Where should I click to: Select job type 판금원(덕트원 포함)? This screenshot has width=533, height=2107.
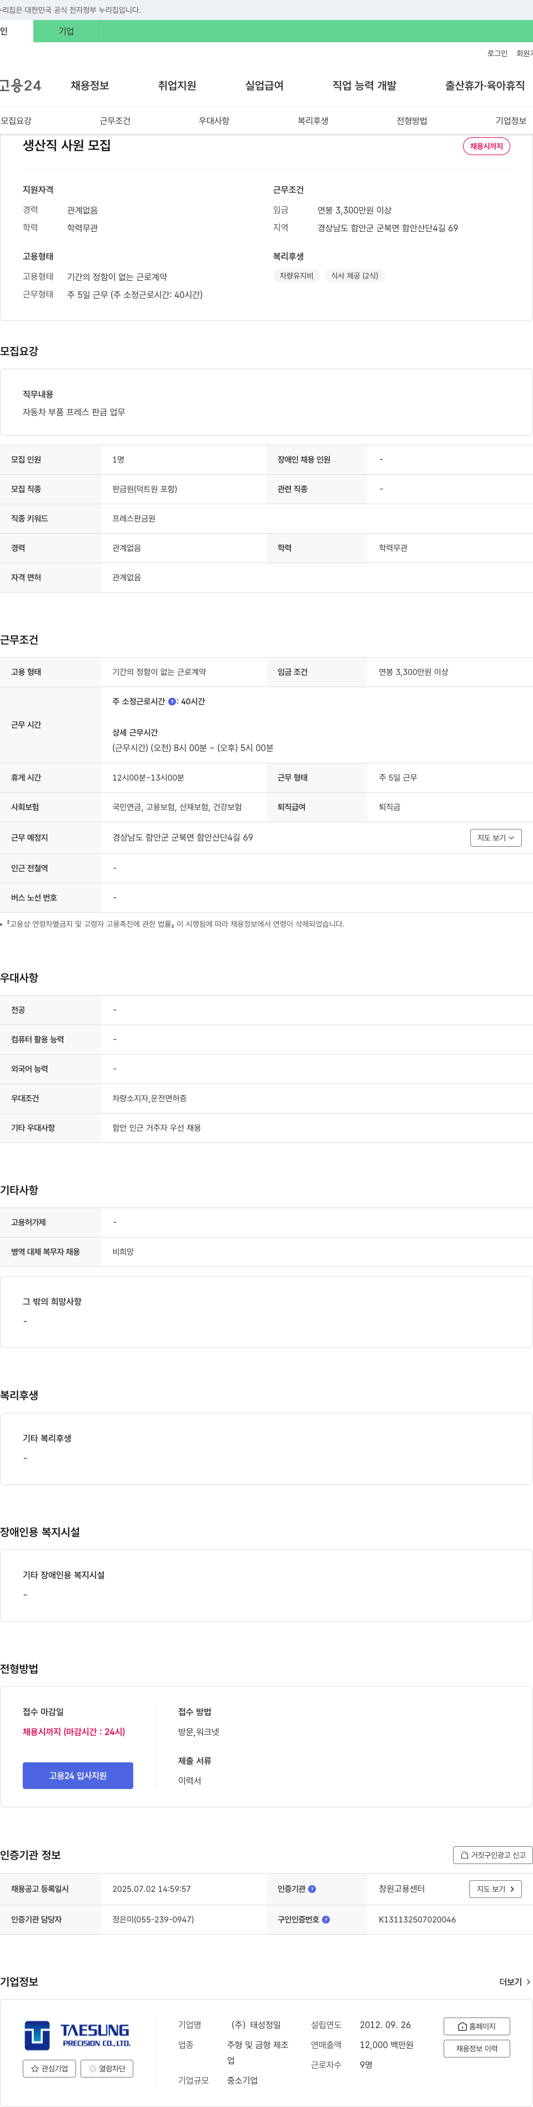coord(145,489)
